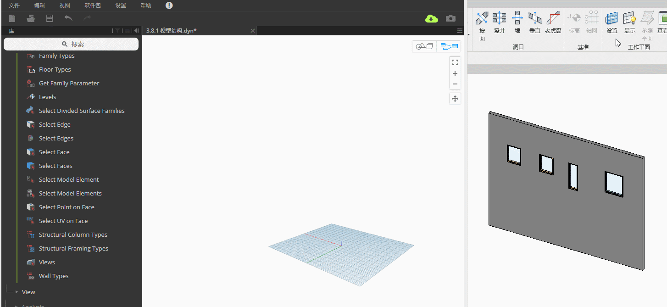Click the pan mode icon
667x307 pixels.
click(455, 99)
